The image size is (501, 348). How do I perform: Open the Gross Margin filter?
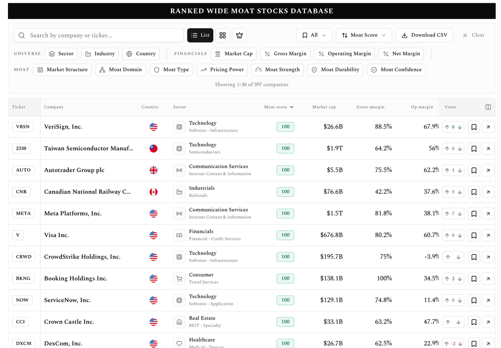(x=286, y=54)
